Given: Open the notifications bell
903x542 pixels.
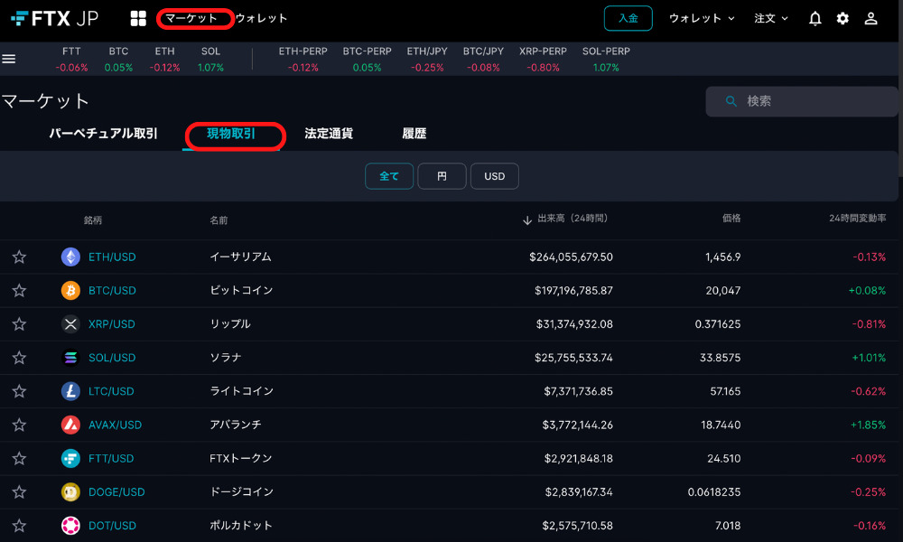Looking at the screenshot, I should point(815,18).
